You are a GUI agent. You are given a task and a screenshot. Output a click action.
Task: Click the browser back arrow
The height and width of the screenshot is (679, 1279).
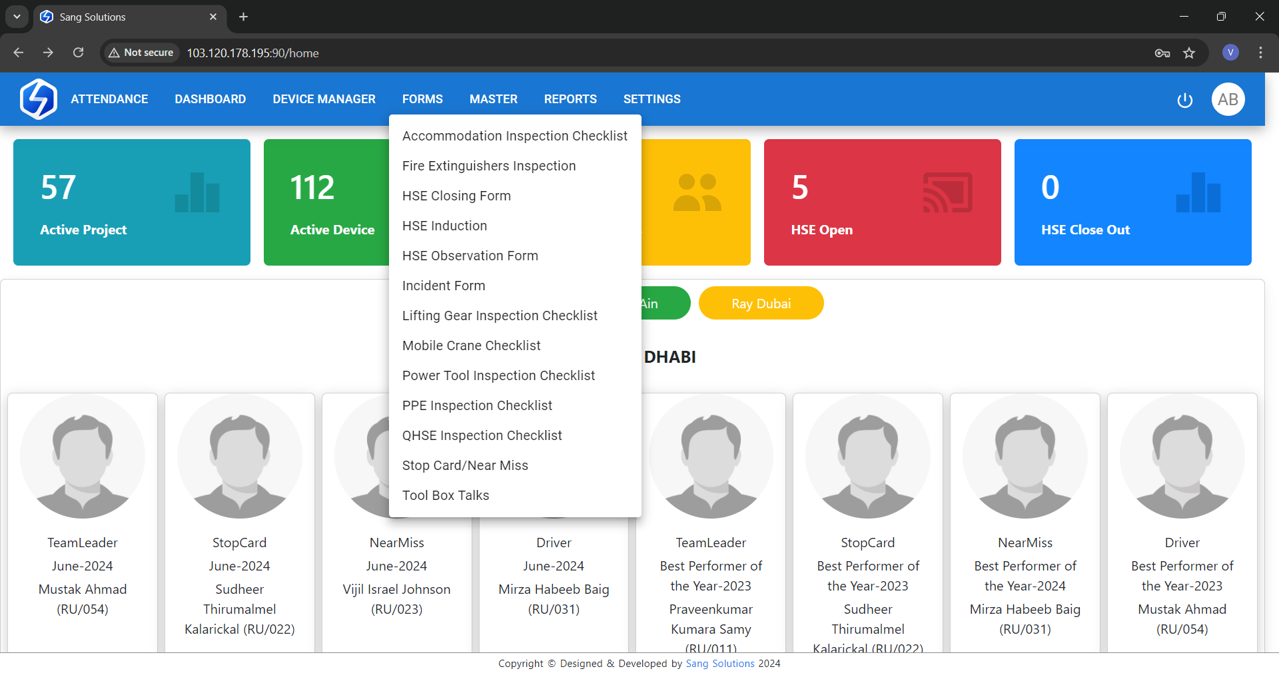click(x=19, y=53)
